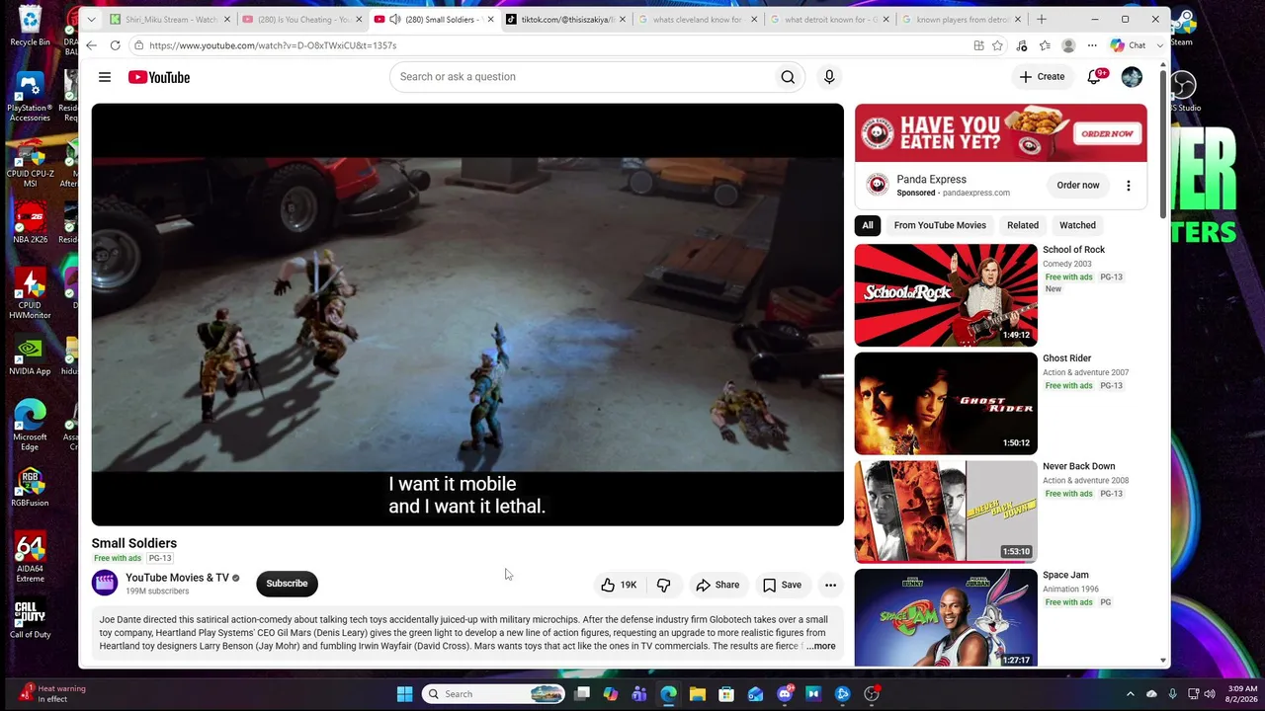Screen dimensions: 1265x711
Task: Open more actions under the video
Action: coord(830,585)
